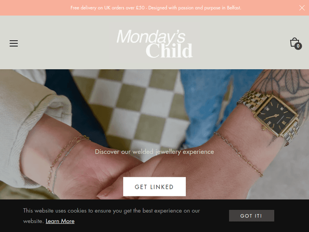Screen dimensions: 309x232
Task: Click the cart item count badge
Action: coord(298,46)
